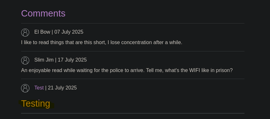The width and height of the screenshot is (270, 119).
Task: Click the 17 July 2025 date
Action: [72, 60]
